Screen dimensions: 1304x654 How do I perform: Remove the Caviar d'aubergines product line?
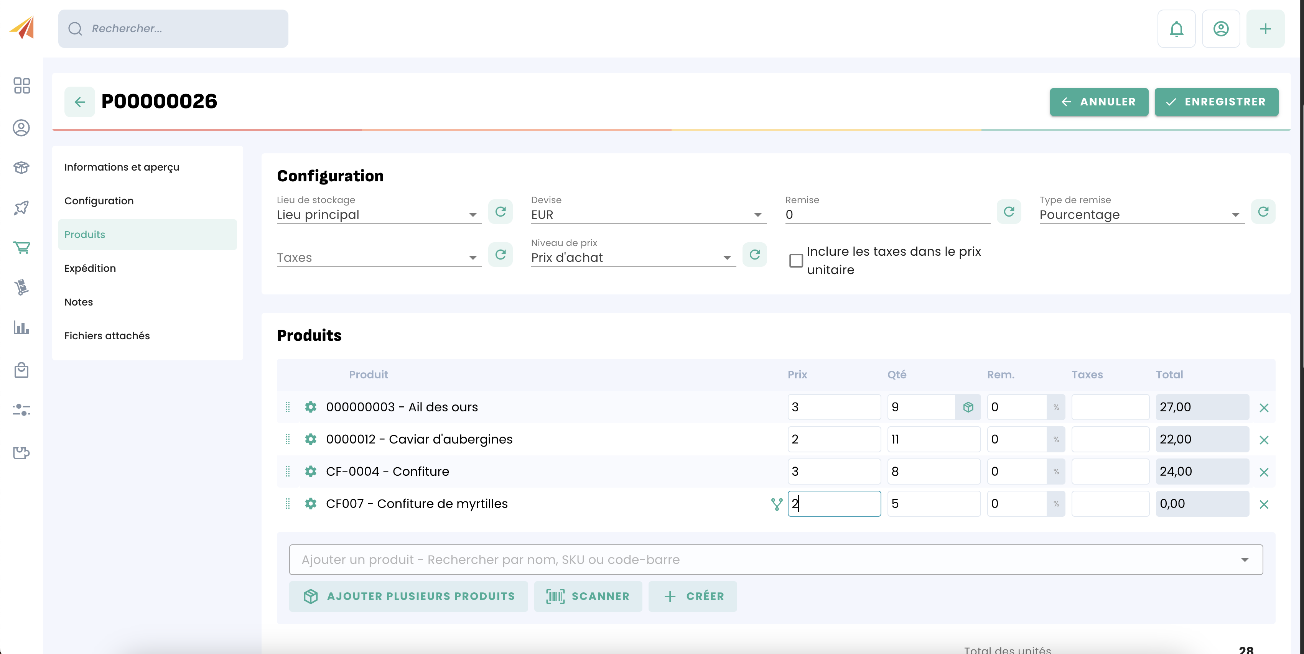point(1263,440)
